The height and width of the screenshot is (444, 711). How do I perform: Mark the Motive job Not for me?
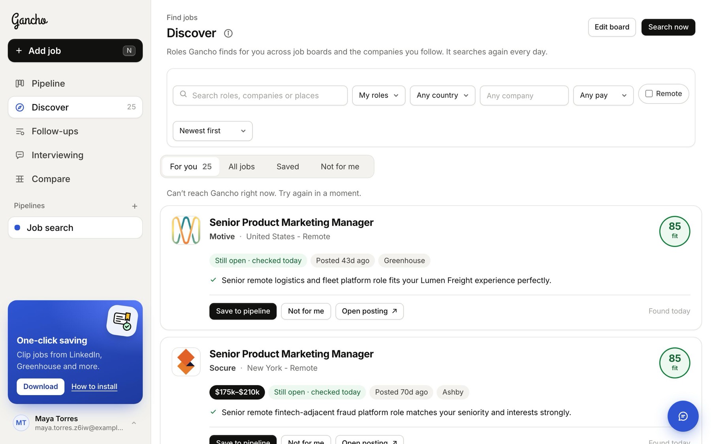pos(306,311)
